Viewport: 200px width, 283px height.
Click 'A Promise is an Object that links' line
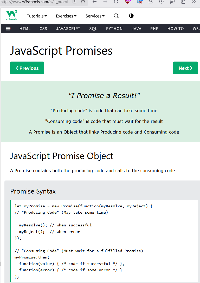point(104,132)
